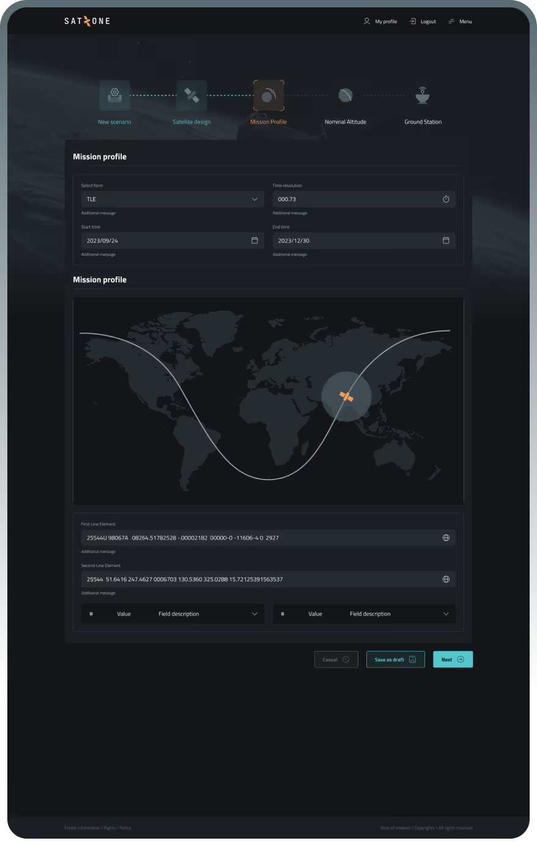The image size is (537, 846).
Task: Go to the New scenario tab label
Action: pyautogui.click(x=114, y=122)
